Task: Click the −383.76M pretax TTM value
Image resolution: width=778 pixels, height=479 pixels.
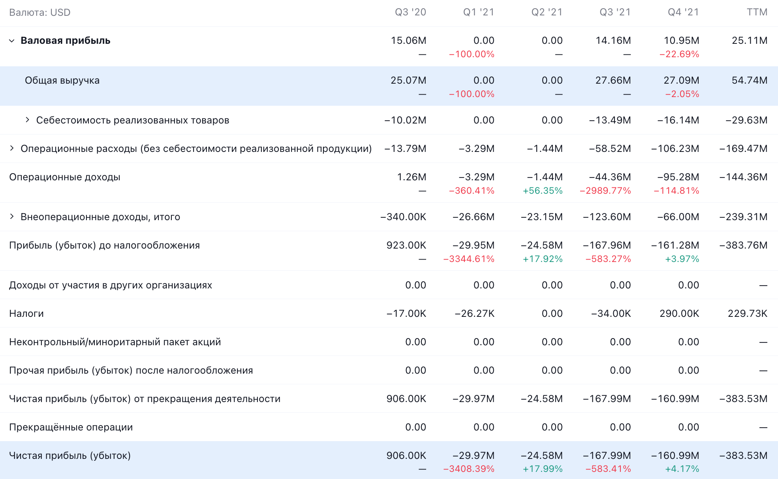Action: pos(743,245)
